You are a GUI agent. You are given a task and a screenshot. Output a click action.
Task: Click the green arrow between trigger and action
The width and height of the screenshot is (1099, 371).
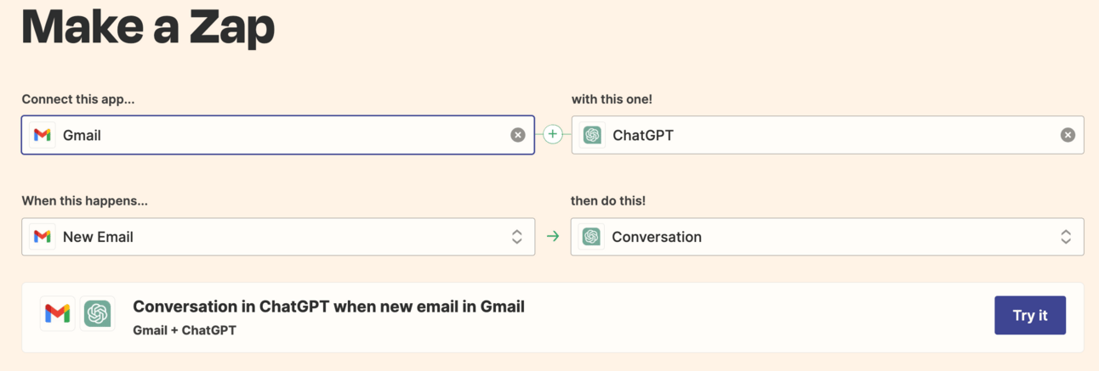point(553,237)
